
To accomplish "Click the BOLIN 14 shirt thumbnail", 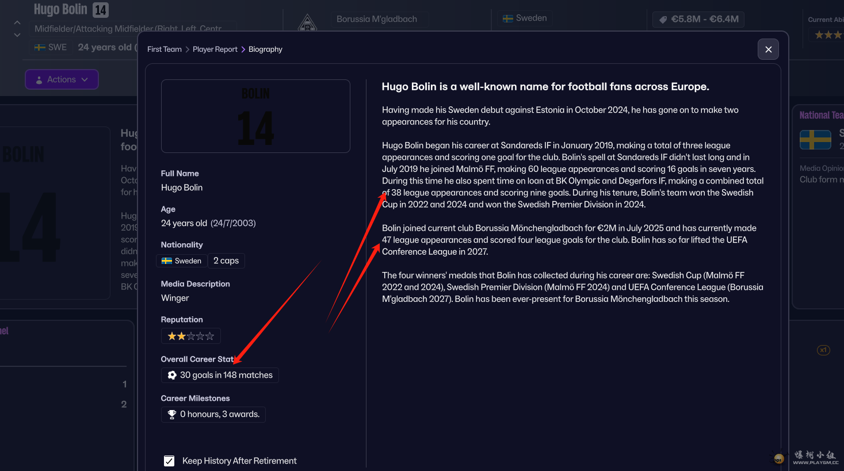I will click(255, 116).
